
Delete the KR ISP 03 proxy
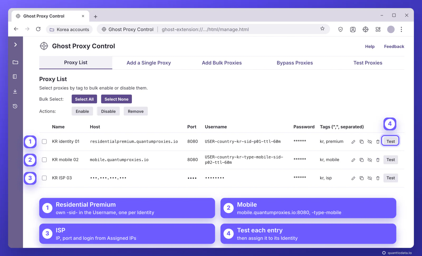pyautogui.click(x=378, y=178)
